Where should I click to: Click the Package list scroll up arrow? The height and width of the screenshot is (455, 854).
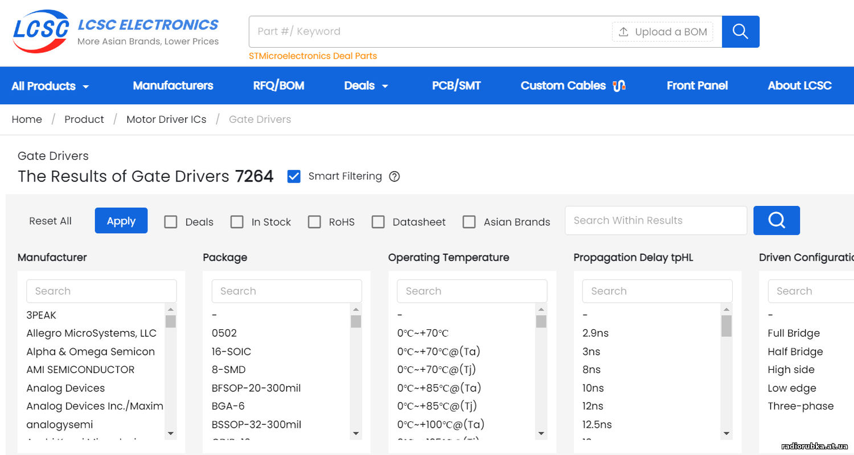[x=356, y=309]
